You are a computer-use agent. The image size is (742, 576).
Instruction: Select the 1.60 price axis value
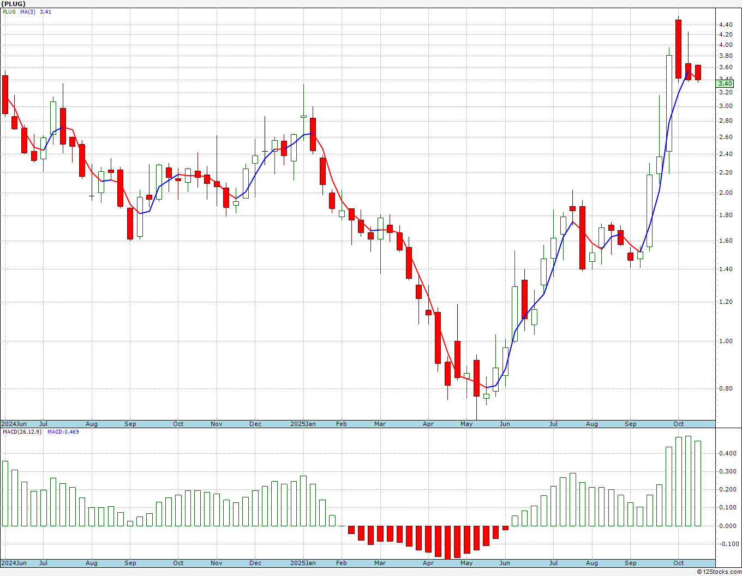tap(726, 241)
